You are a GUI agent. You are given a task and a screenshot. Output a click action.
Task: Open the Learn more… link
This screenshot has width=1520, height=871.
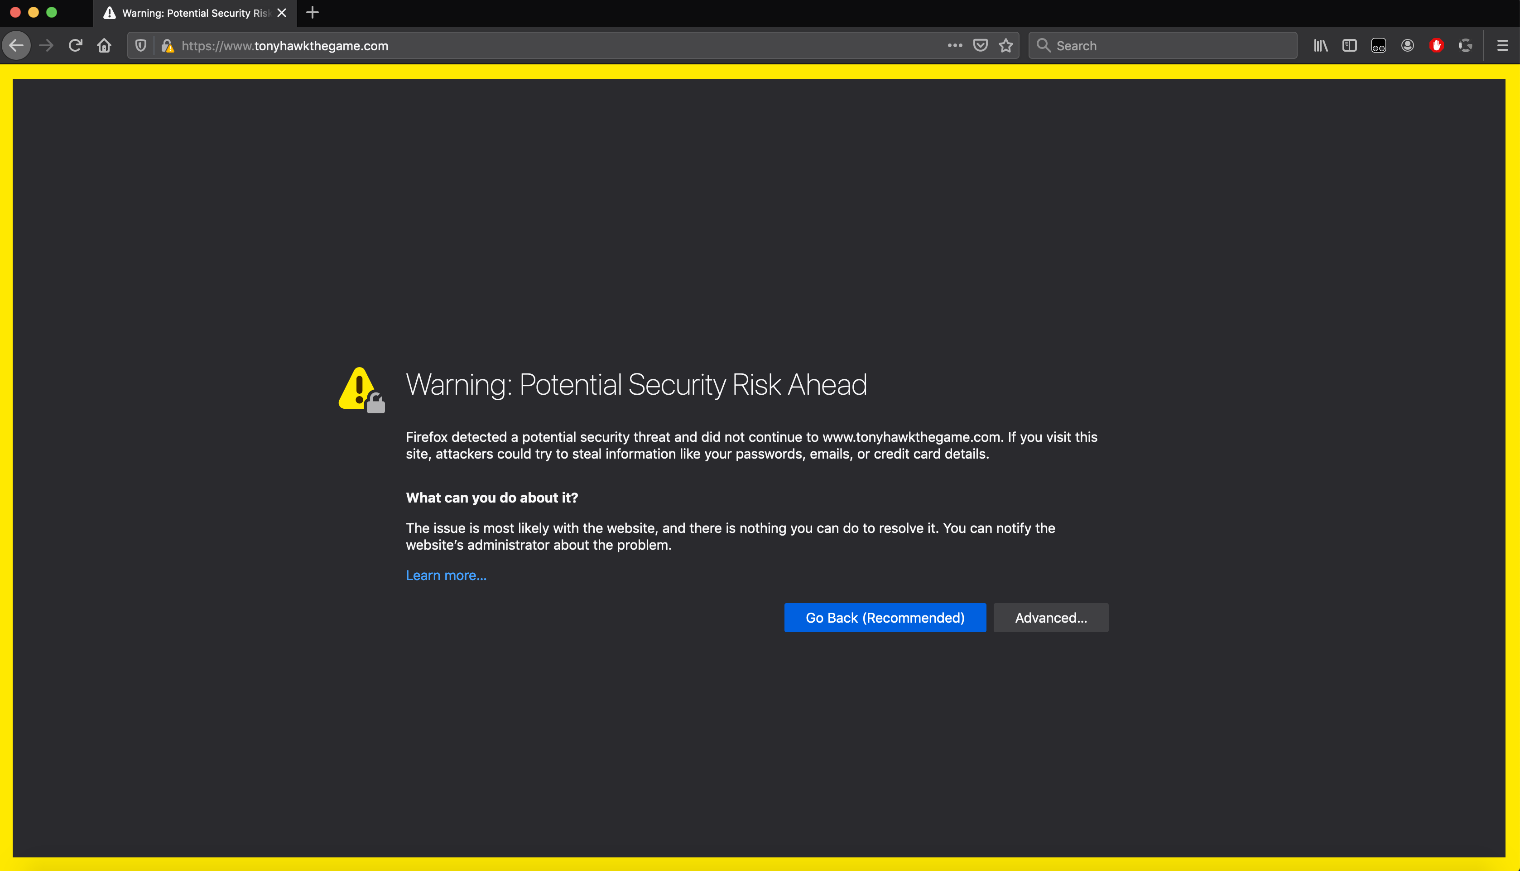point(446,575)
